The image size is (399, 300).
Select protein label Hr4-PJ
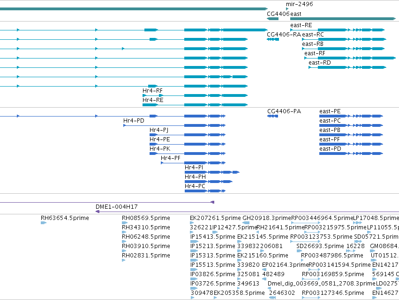point(159,130)
